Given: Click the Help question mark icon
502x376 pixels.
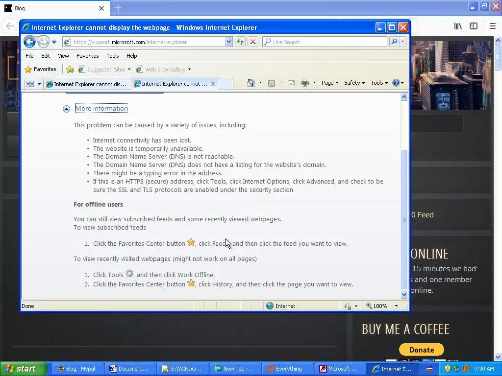Looking at the screenshot, I should coord(396,83).
